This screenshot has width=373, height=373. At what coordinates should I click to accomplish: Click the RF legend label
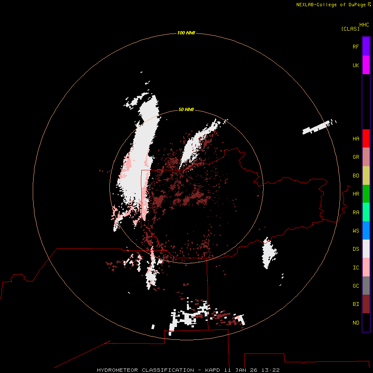point(356,46)
